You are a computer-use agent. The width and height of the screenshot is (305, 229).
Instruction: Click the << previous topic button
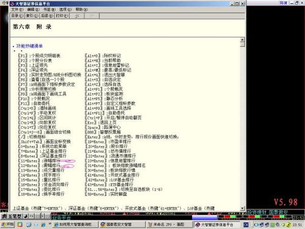(x=77, y=16)
